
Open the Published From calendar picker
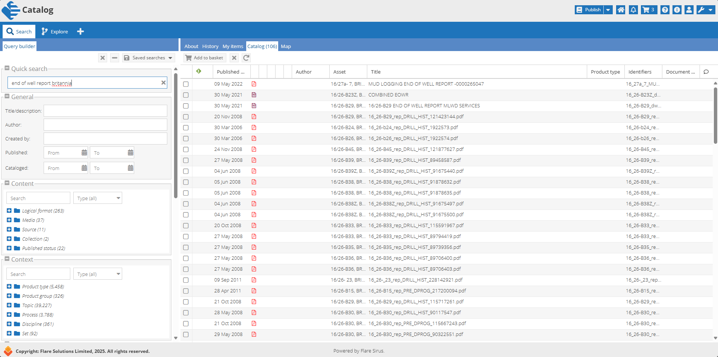pyautogui.click(x=84, y=153)
